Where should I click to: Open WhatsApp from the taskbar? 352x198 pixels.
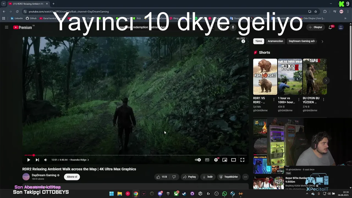click(225, 194)
